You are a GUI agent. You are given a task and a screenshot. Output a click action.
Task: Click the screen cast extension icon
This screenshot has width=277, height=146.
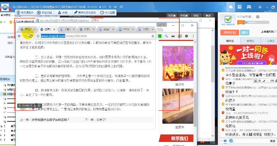[180, 36]
